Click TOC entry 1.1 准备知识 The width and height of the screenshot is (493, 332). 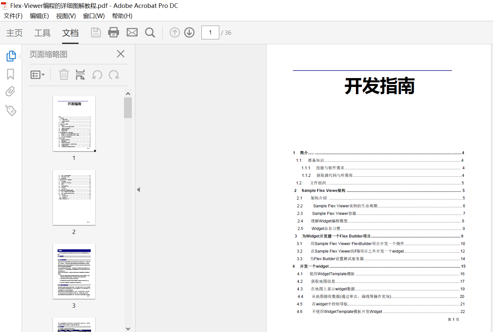click(x=380, y=160)
